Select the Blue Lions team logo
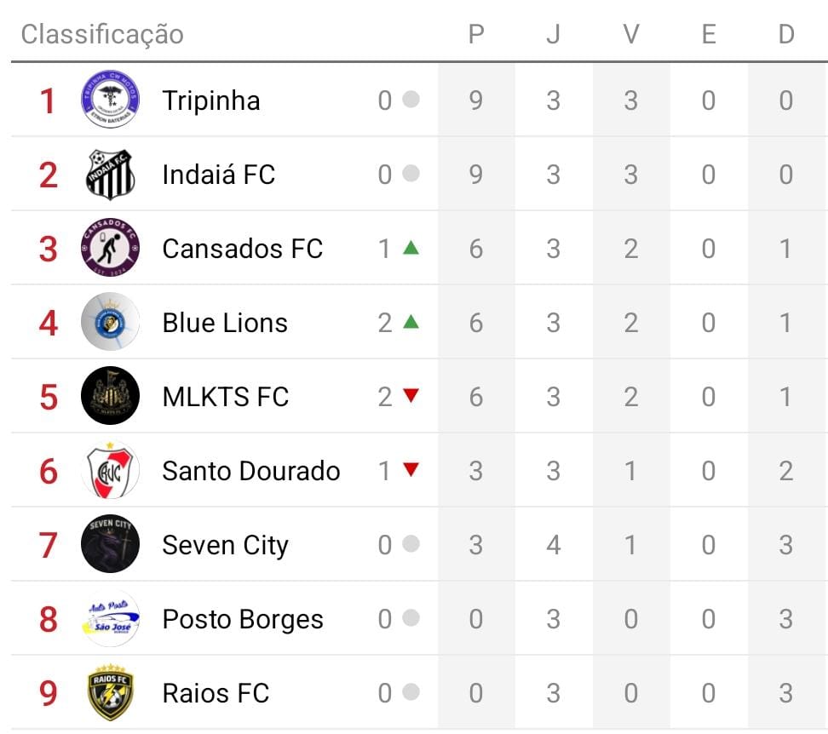The width and height of the screenshot is (828, 734). [x=110, y=322]
